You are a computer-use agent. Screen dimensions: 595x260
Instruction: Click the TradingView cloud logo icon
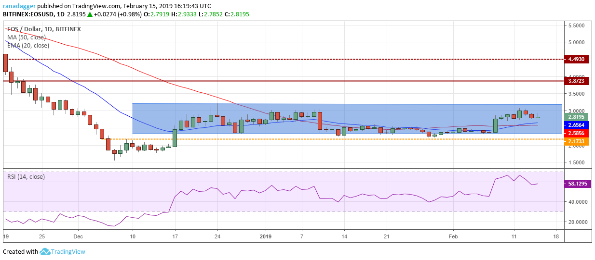[x=46, y=251]
